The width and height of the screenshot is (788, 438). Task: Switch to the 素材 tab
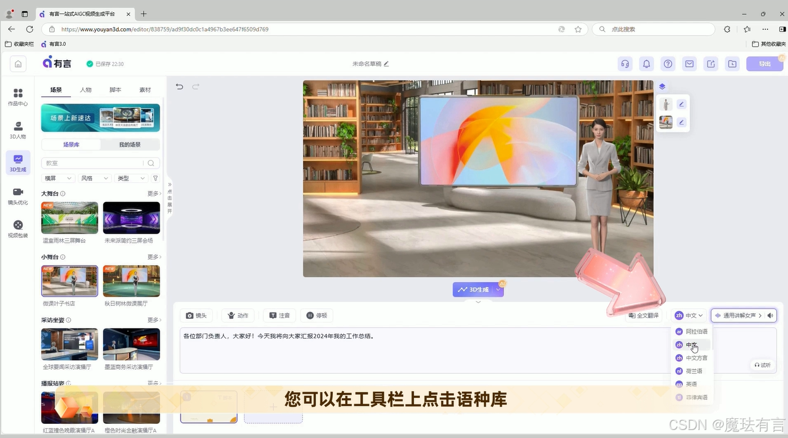(145, 90)
